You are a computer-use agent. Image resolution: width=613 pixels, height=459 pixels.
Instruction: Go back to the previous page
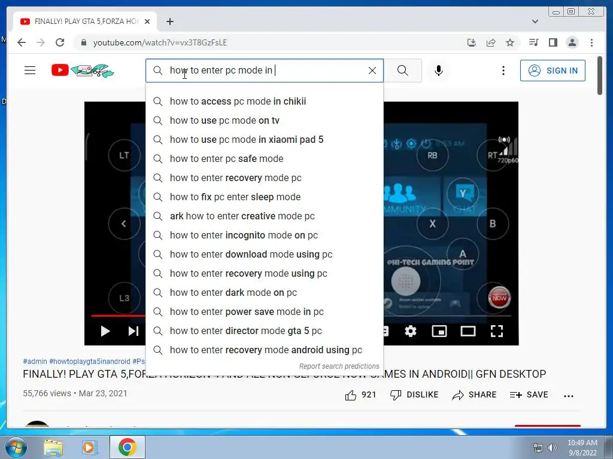pos(22,42)
